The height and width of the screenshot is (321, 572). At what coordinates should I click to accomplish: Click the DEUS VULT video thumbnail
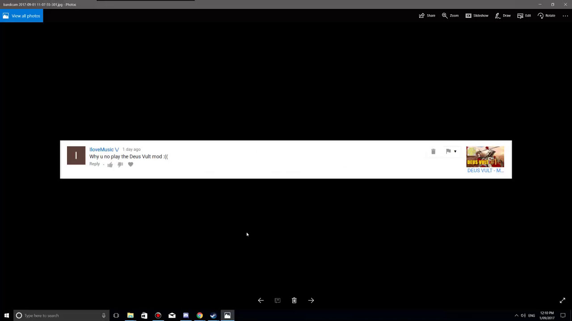point(485,156)
